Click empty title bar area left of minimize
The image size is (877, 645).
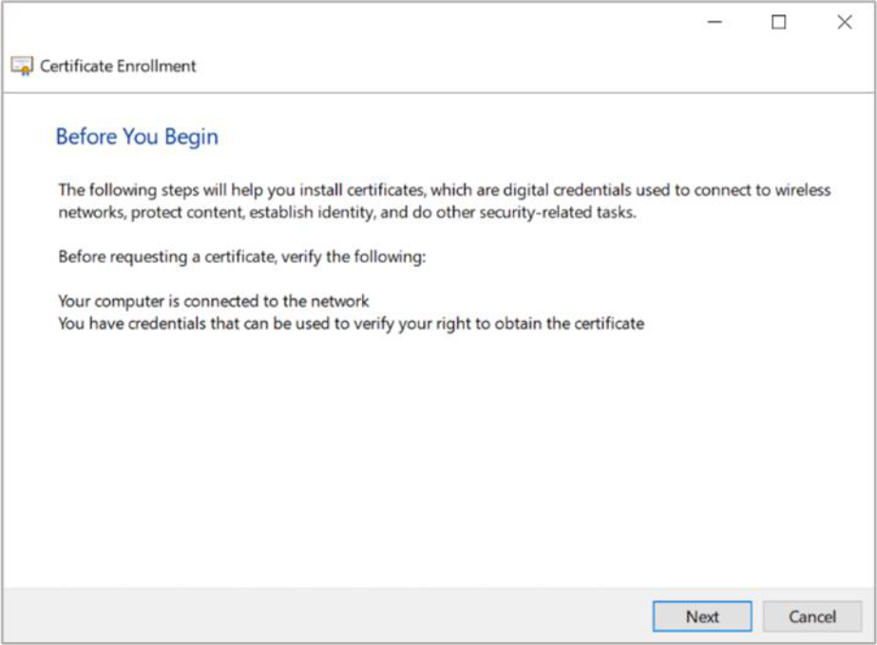tap(380, 23)
